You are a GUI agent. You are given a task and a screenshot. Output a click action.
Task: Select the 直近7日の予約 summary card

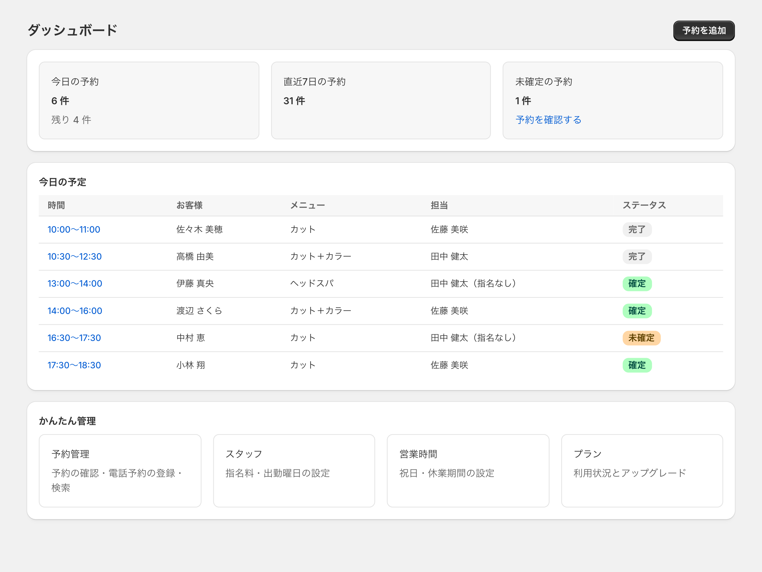coord(381,100)
